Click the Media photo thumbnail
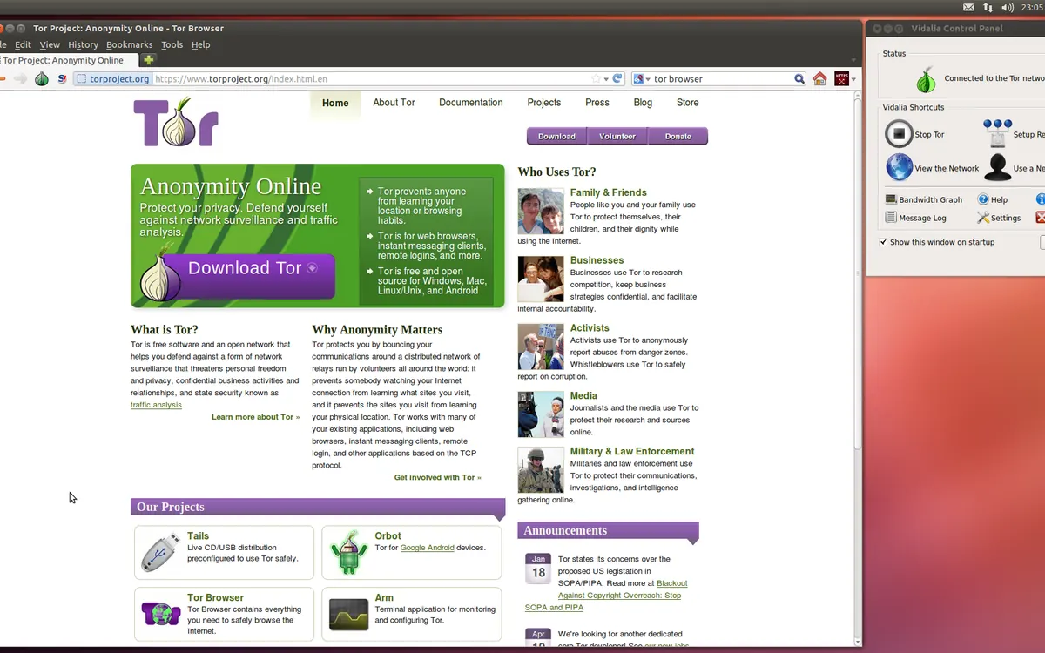This screenshot has width=1045, height=653. (x=541, y=414)
